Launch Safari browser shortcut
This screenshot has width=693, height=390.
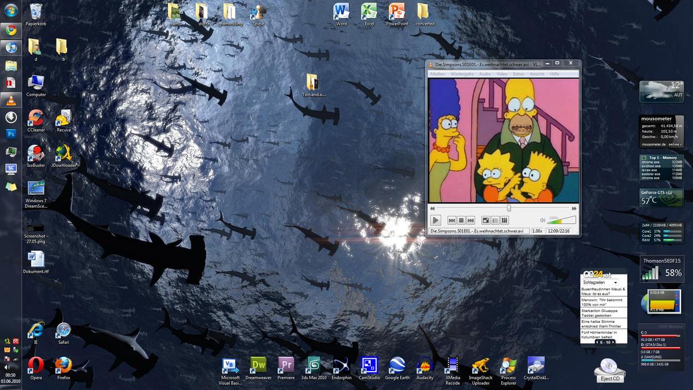click(64, 332)
